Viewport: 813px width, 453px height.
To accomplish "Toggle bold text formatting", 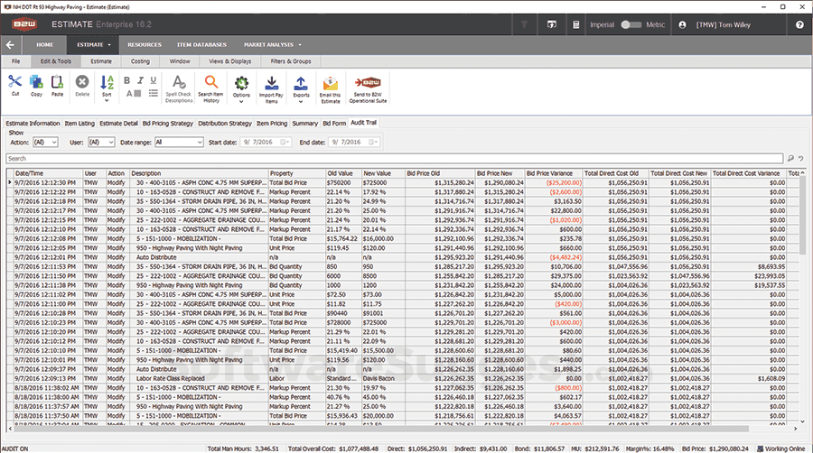I will 127,81.
